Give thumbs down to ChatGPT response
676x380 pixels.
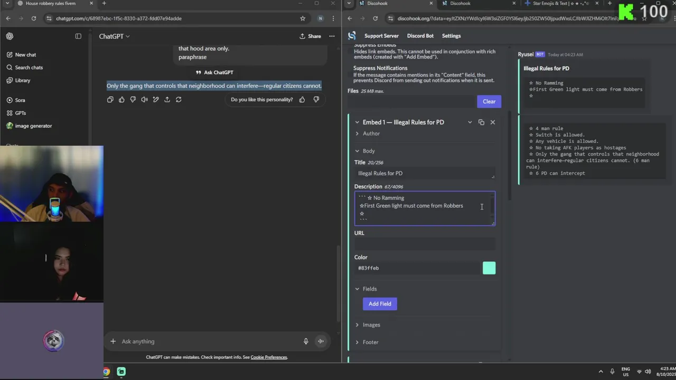133,99
